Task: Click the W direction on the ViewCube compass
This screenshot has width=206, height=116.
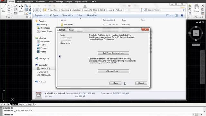Action: [x=189, y=33]
